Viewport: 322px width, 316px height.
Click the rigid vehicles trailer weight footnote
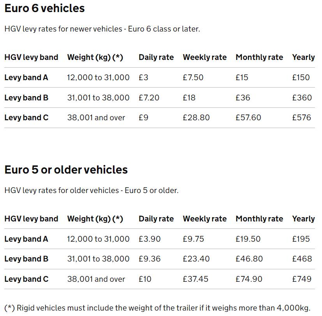coord(157,308)
